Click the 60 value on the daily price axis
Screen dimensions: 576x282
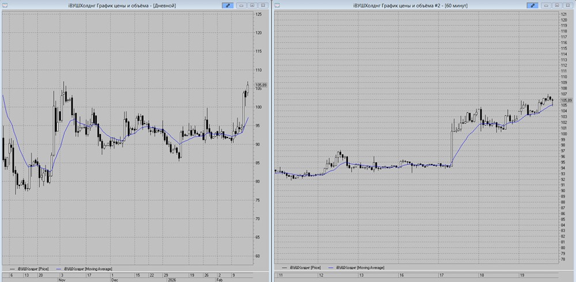coord(258,256)
